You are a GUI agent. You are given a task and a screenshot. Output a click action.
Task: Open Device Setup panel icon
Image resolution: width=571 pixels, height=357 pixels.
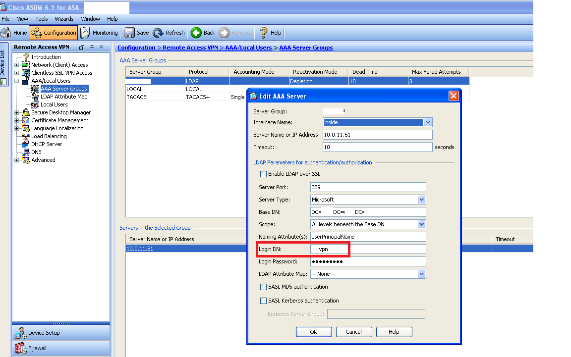pyautogui.click(x=21, y=333)
